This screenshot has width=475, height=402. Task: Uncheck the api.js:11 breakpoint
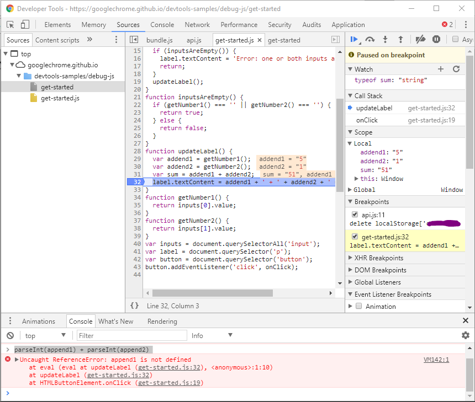coord(355,214)
